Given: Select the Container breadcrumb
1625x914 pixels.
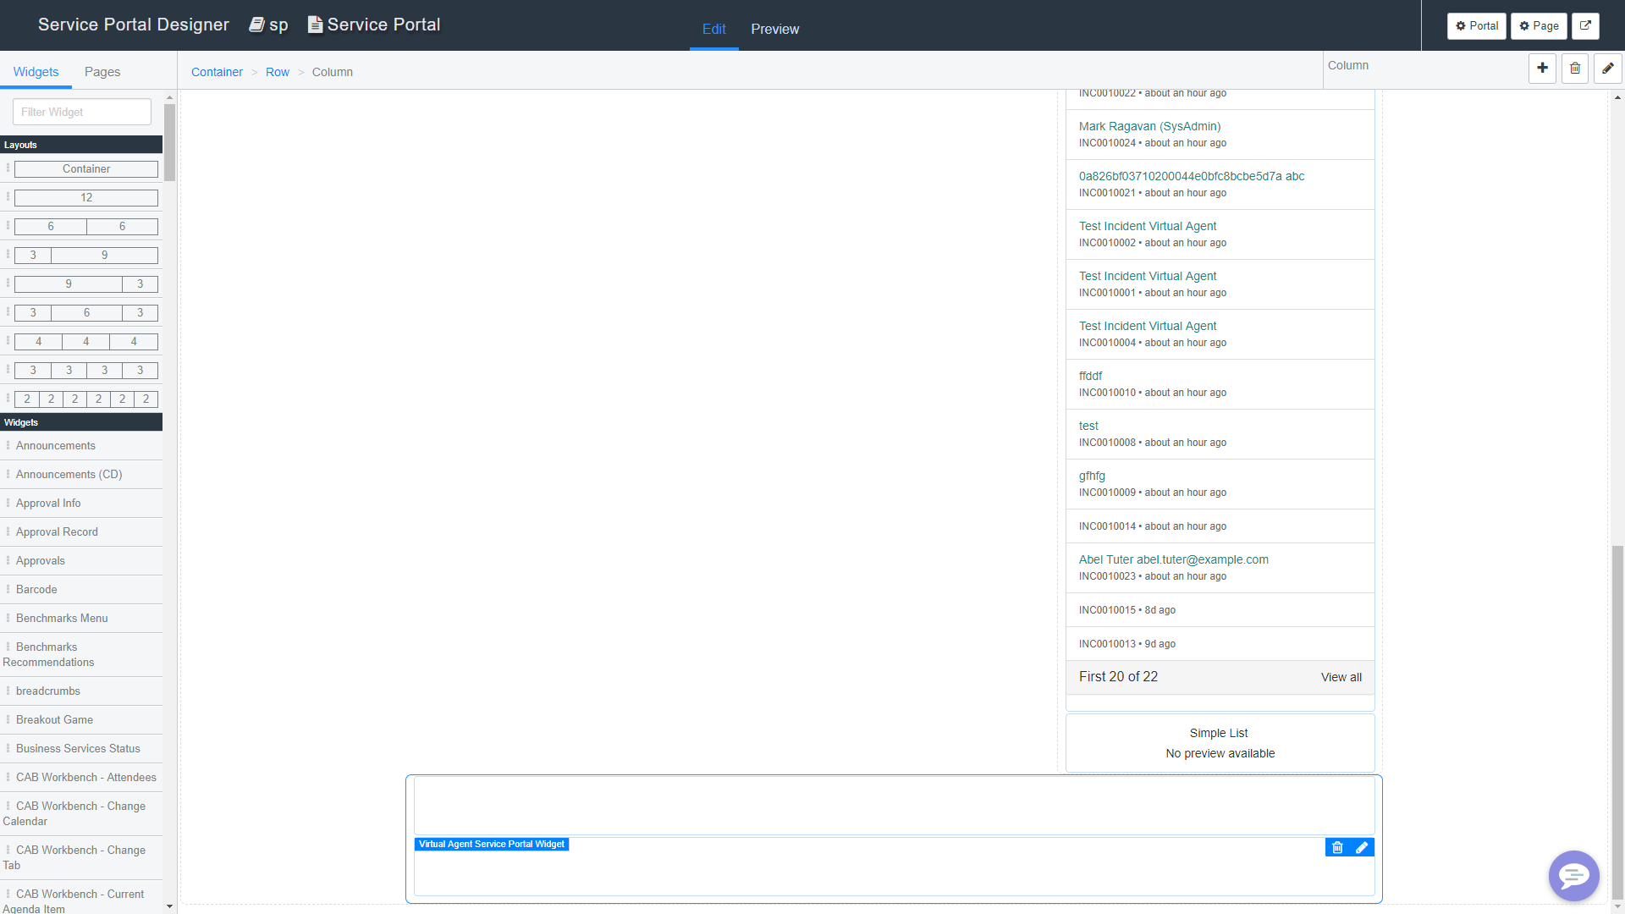Looking at the screenshot, I should (217, 72).
